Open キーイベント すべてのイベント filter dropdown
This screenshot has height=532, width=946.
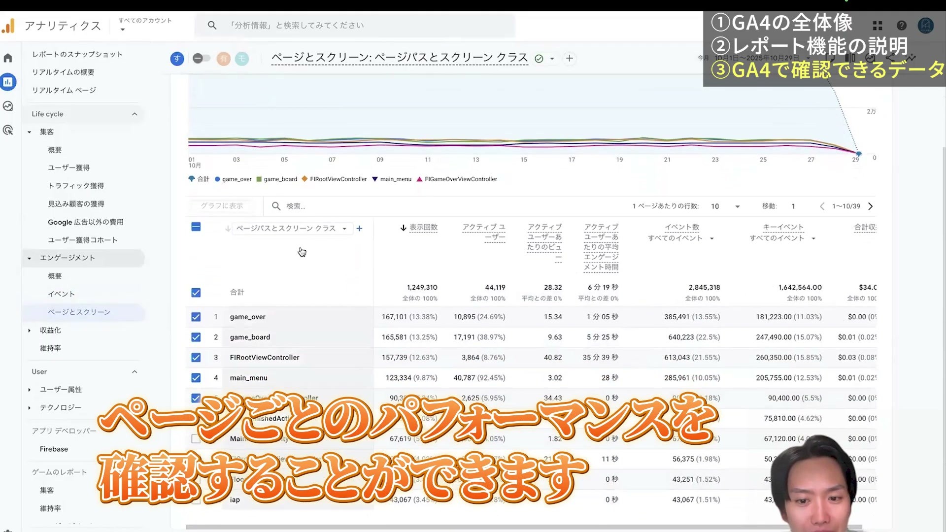(x=783, y=238)
